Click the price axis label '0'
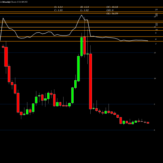This screenshot has height=163, width=163. point(154,130)
